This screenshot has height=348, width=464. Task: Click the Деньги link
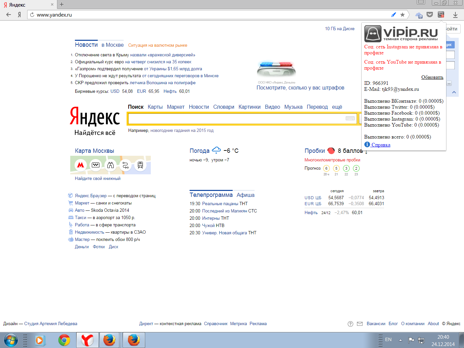(x=82, y=247)
